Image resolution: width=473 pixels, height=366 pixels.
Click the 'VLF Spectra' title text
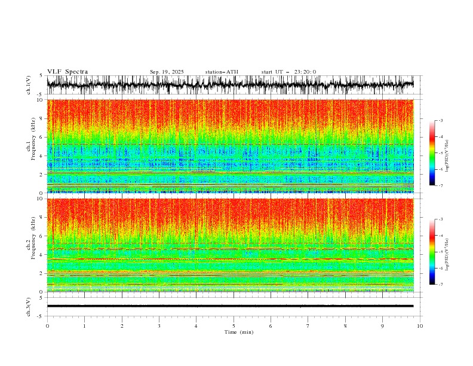67,72
